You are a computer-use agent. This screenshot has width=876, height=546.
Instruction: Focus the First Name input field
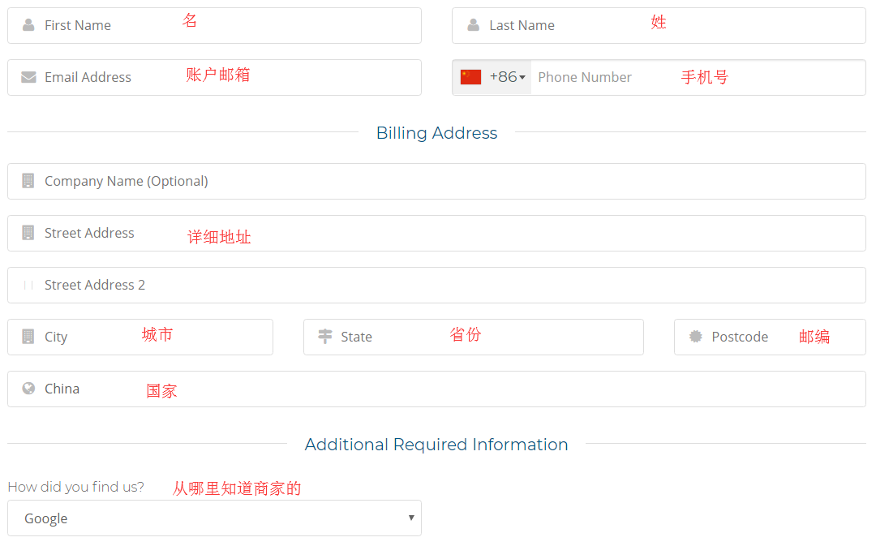(x=214, y=26)
